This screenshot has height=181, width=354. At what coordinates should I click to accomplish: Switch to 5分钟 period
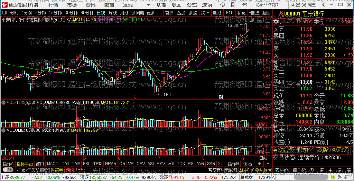pyautogui.click(x=41, y=13)
